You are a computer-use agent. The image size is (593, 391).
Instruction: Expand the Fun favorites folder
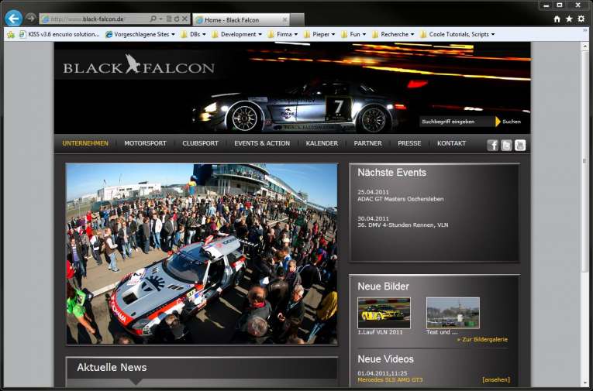pyautogui.click(x=353, y=34)
